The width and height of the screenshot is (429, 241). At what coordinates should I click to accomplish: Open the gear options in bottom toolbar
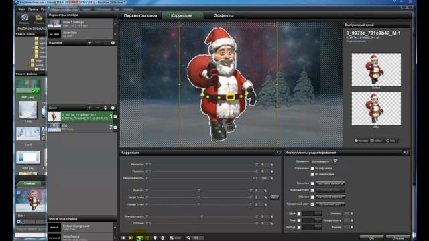coord(162,238)
